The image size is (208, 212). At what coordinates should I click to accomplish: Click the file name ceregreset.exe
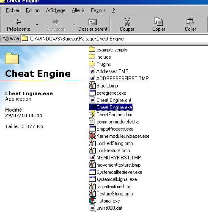point(112,93)
